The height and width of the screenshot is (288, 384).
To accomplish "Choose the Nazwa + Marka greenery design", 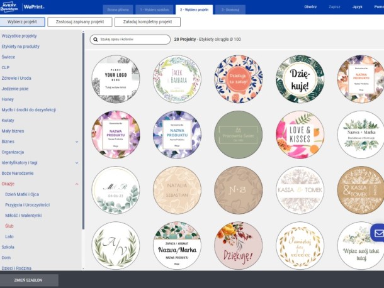I will click(361, 135).
